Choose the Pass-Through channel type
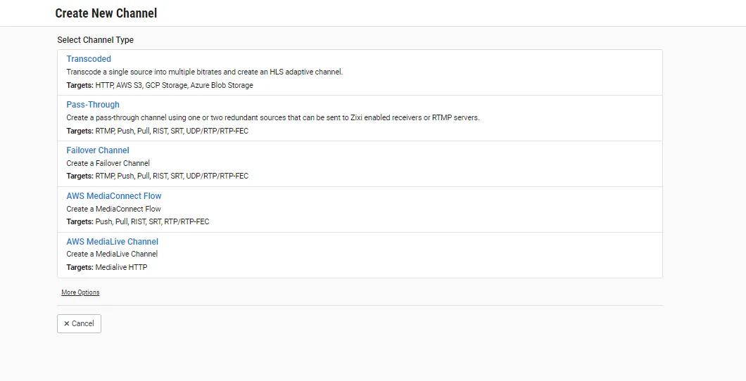This screenshot has width=746, height=381. pos(93,105)
